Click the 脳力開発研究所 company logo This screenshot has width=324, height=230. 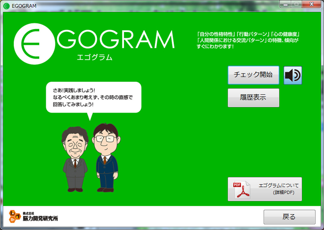coord(34,216)
